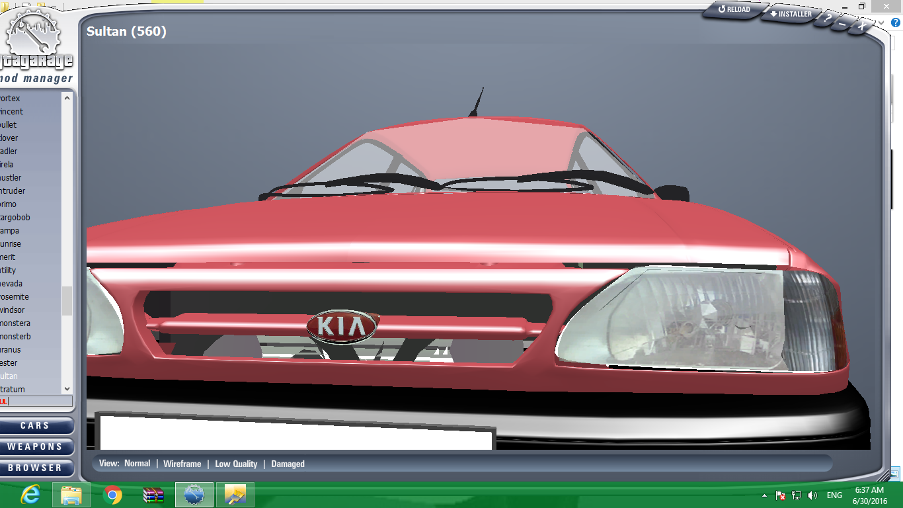
Task: Open Internet Explorer from the taskbar
Action: coord(30,495)
